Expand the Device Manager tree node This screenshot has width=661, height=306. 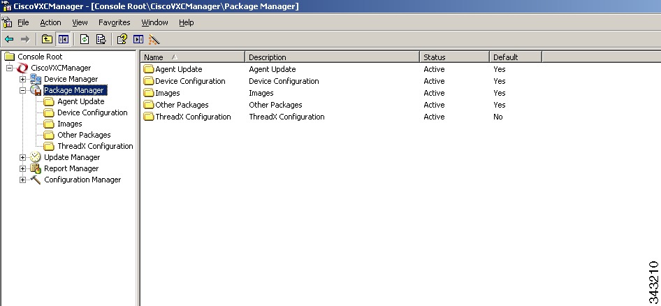(x=23, y=79)
